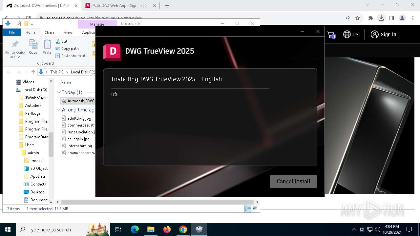This screenshot has height=236, width=420.
Task: Click the Sign in link on Autodesk
Action: (383, 34)
